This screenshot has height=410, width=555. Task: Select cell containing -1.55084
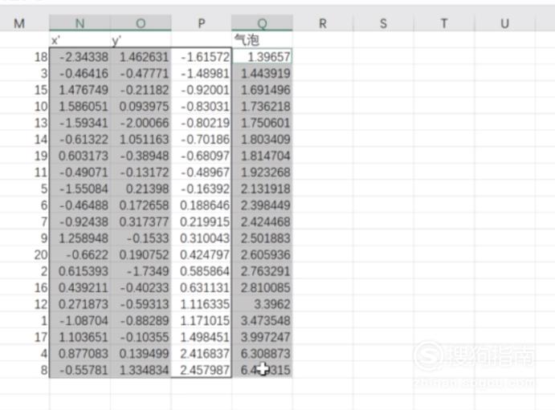pyautogui.click(x=80, y=189)
